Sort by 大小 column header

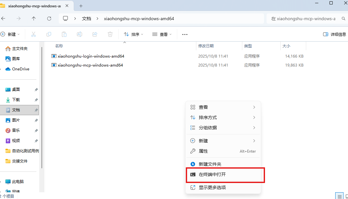click(286, 46)
